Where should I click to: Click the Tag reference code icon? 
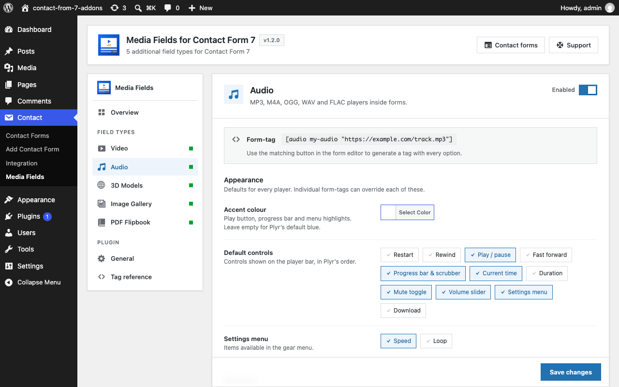102,277
